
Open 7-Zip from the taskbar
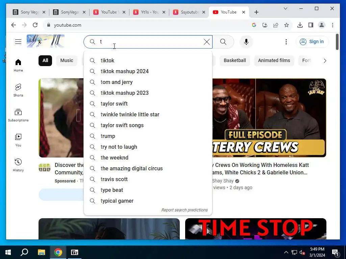click(x=75, y=252)
